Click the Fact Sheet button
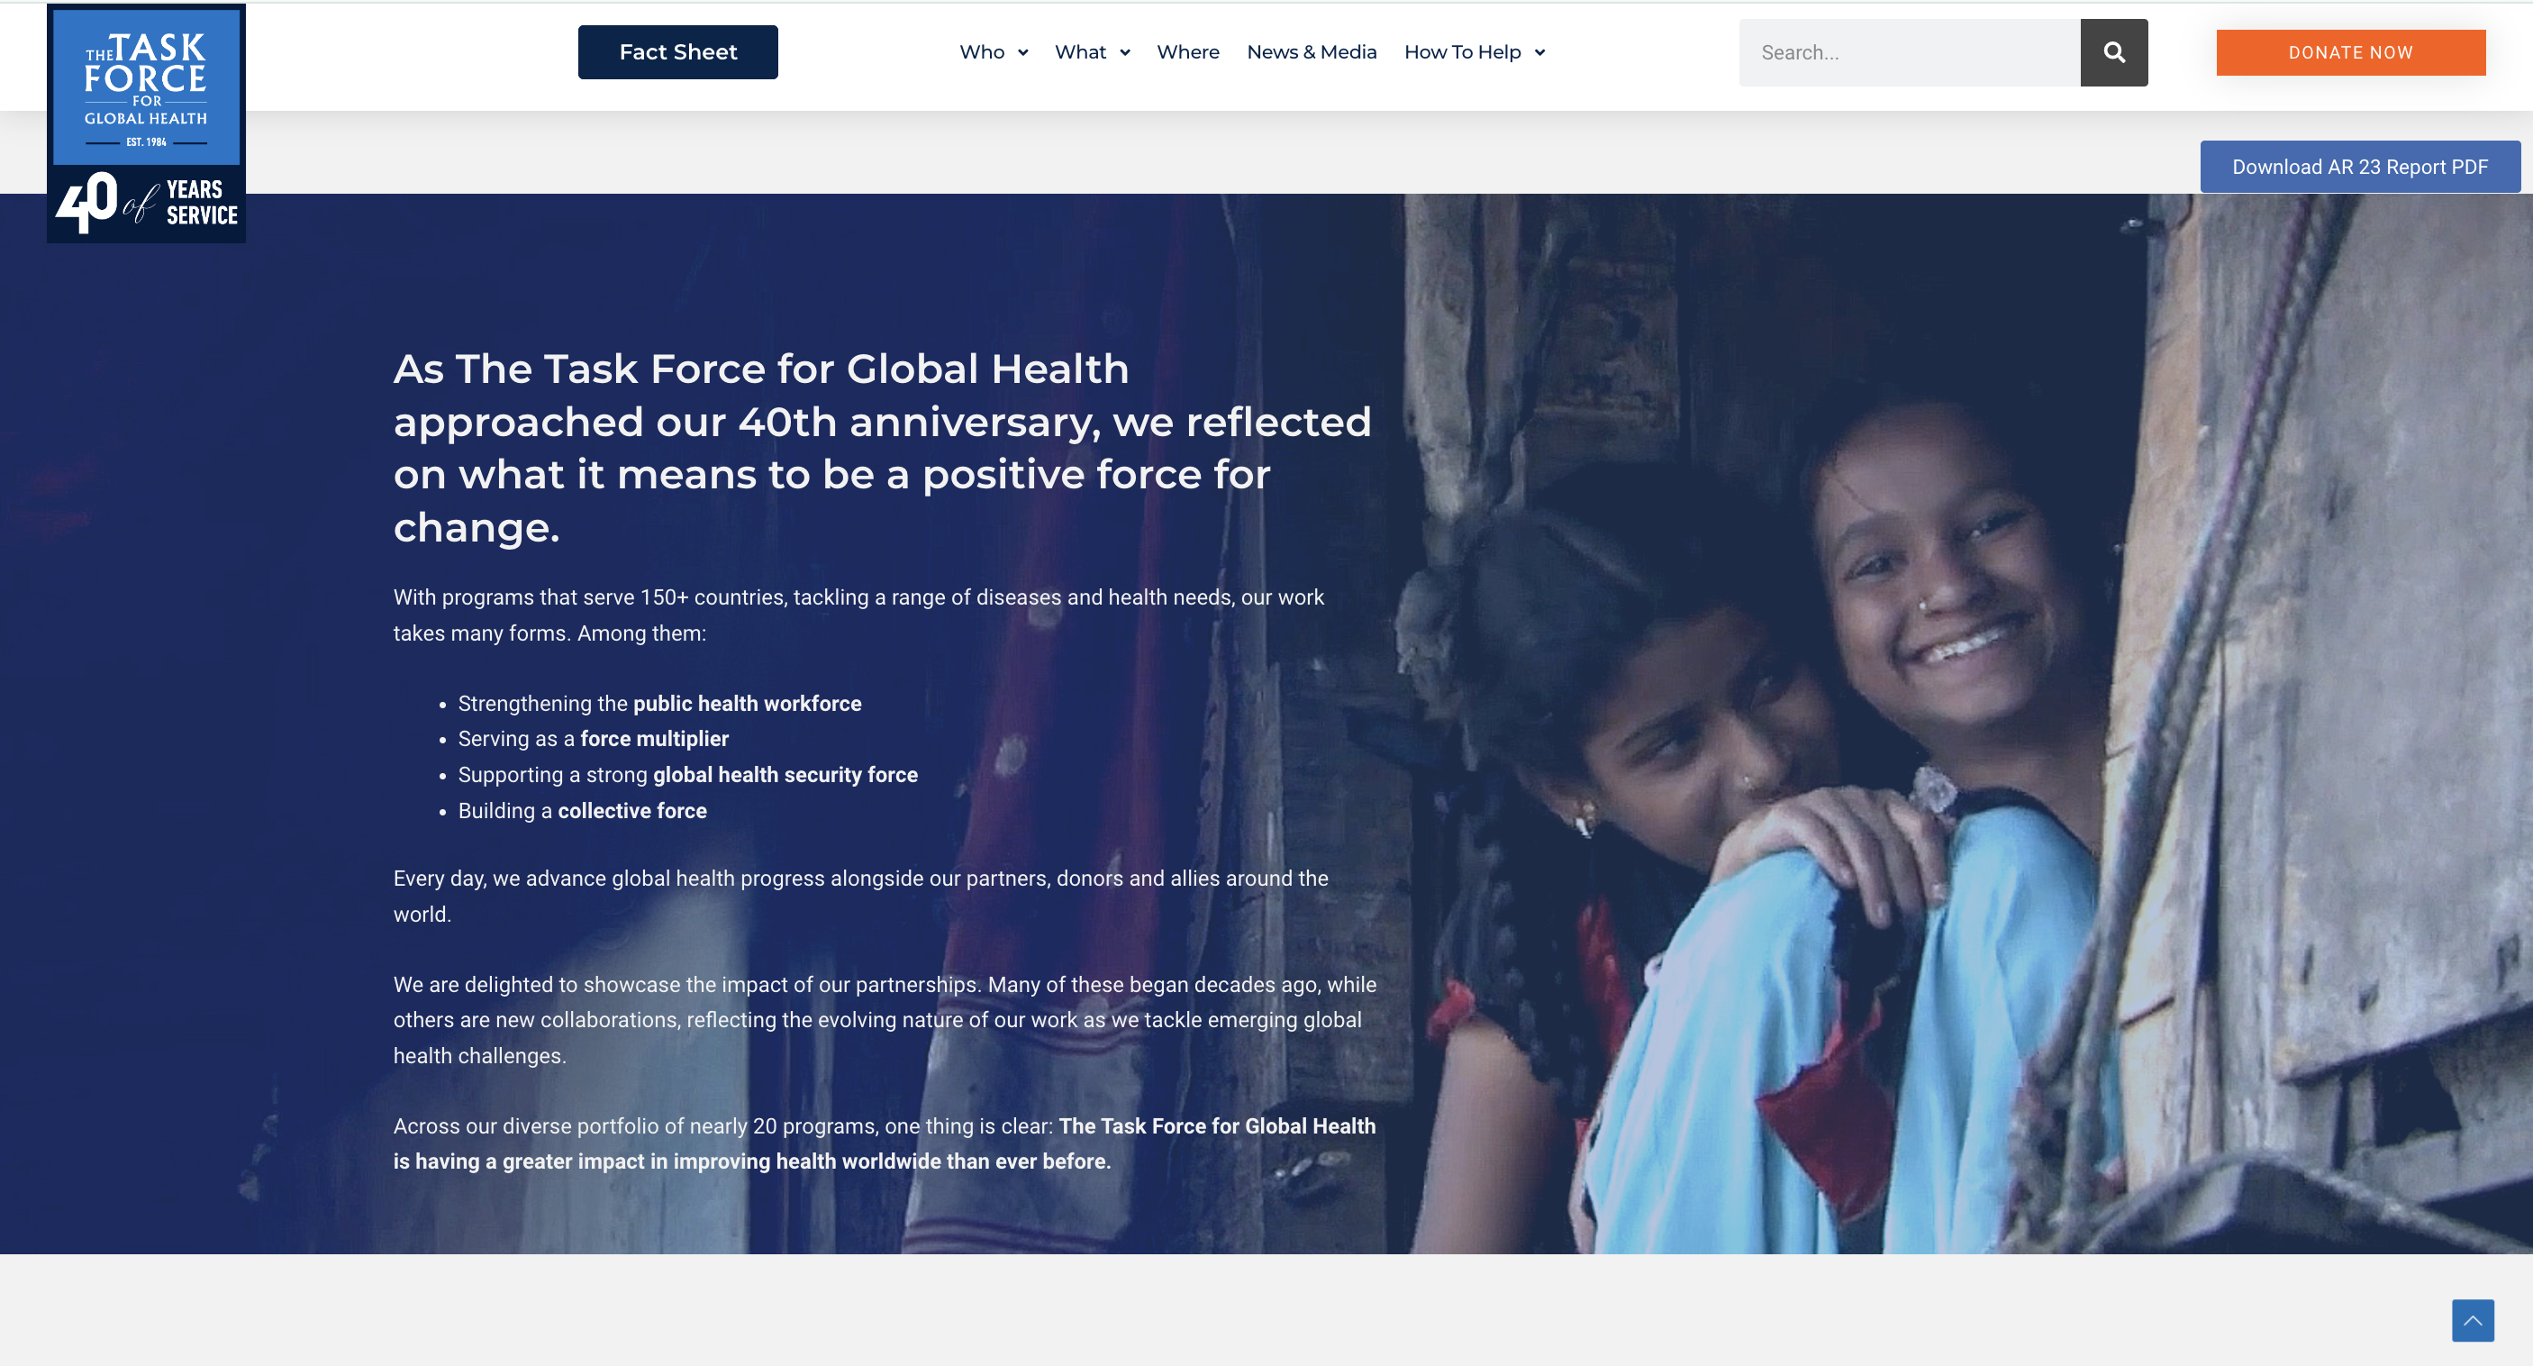Image resolution: width=2533 pixels, height=1366 pixels. pyautogui.click(x=677, y=52)
